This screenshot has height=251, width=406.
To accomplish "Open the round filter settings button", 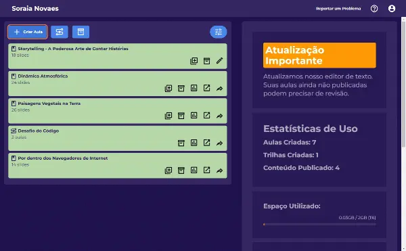I will coord(219,32).
